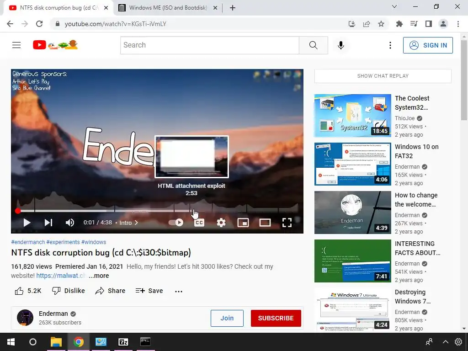Open INTERESTING FACTS ABOUT video title
Screen dimensions: 468x351
click(x=417, y=248)
